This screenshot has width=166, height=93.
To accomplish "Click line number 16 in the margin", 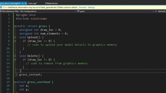I will tap(8, 71).
